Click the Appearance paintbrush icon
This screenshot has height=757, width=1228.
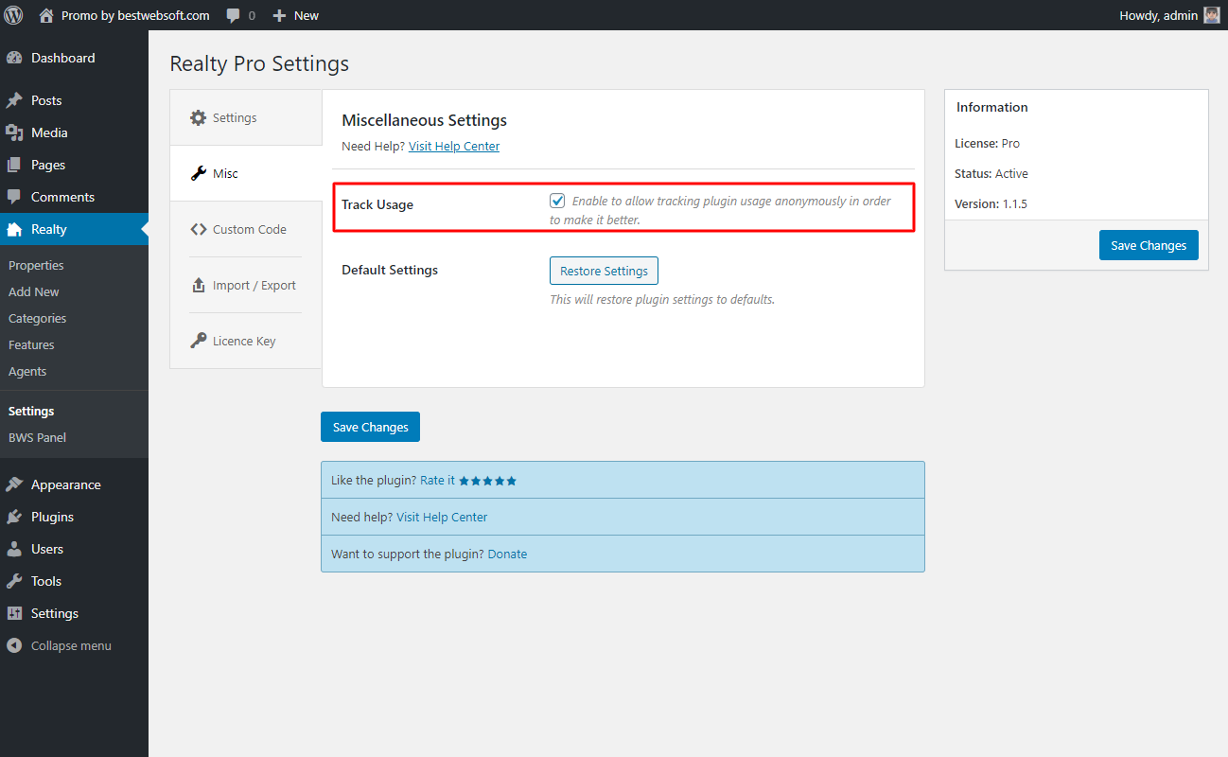[x=13, y=484]
